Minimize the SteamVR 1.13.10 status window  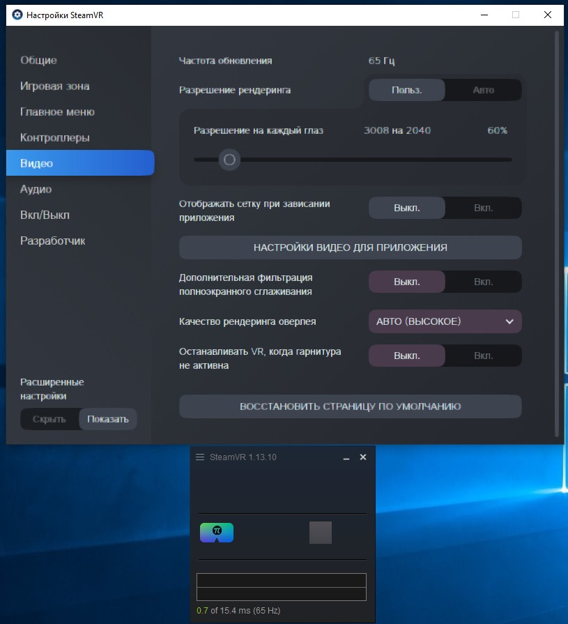[x=346, y=457]
